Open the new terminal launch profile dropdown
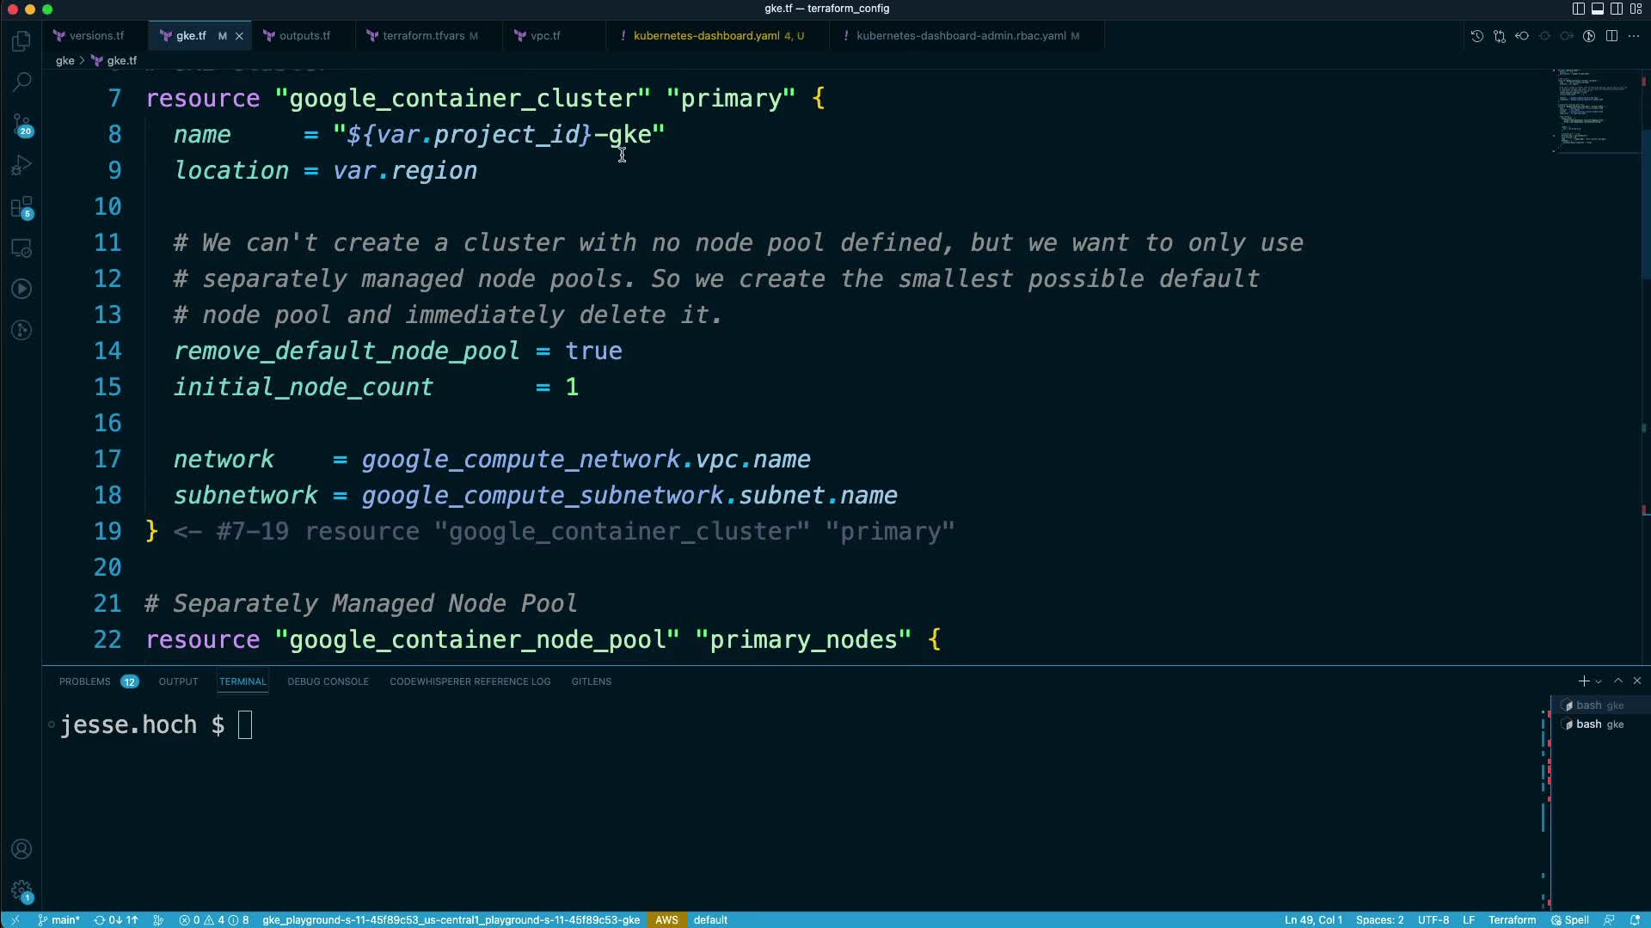The width and height of the screenshot is (1651, 928). 1599,681
